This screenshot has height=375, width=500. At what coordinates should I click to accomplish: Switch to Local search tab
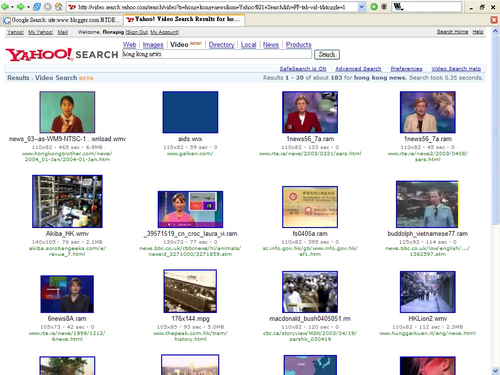[x=249, y=44]
